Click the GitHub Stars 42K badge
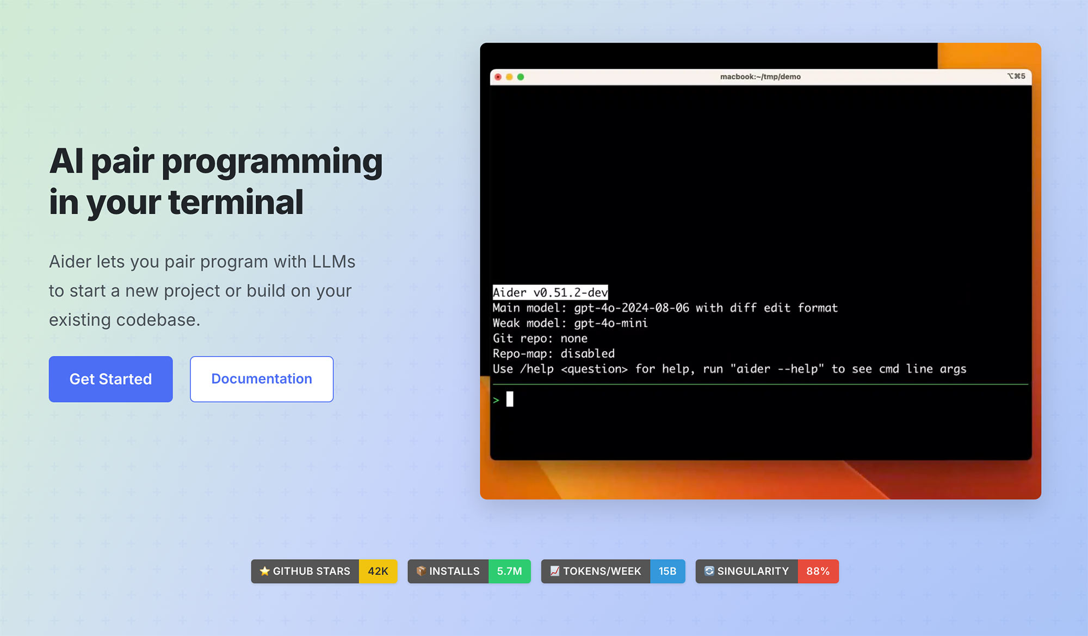The height and width of the screenshot is (636, 1088). click(324, 571)
